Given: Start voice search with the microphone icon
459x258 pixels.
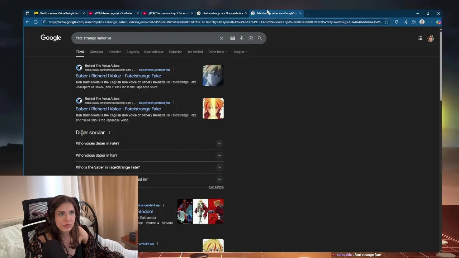Looking at the screenshot, I should point(242,38).
